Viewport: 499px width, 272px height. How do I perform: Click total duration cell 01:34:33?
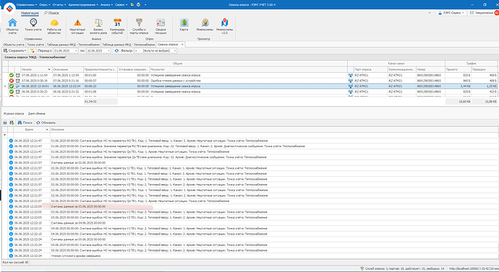pyautogui.click(x=101, y=102)
